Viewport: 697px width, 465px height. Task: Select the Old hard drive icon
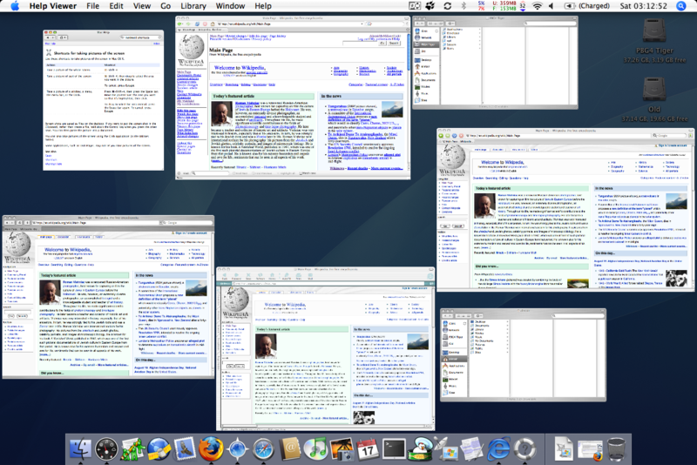point(654,90)
